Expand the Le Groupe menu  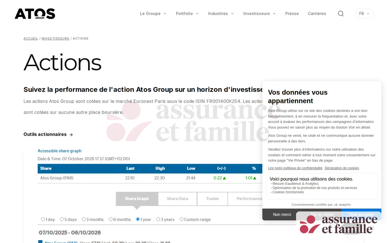pyautogui.click(x=153, y=14)
